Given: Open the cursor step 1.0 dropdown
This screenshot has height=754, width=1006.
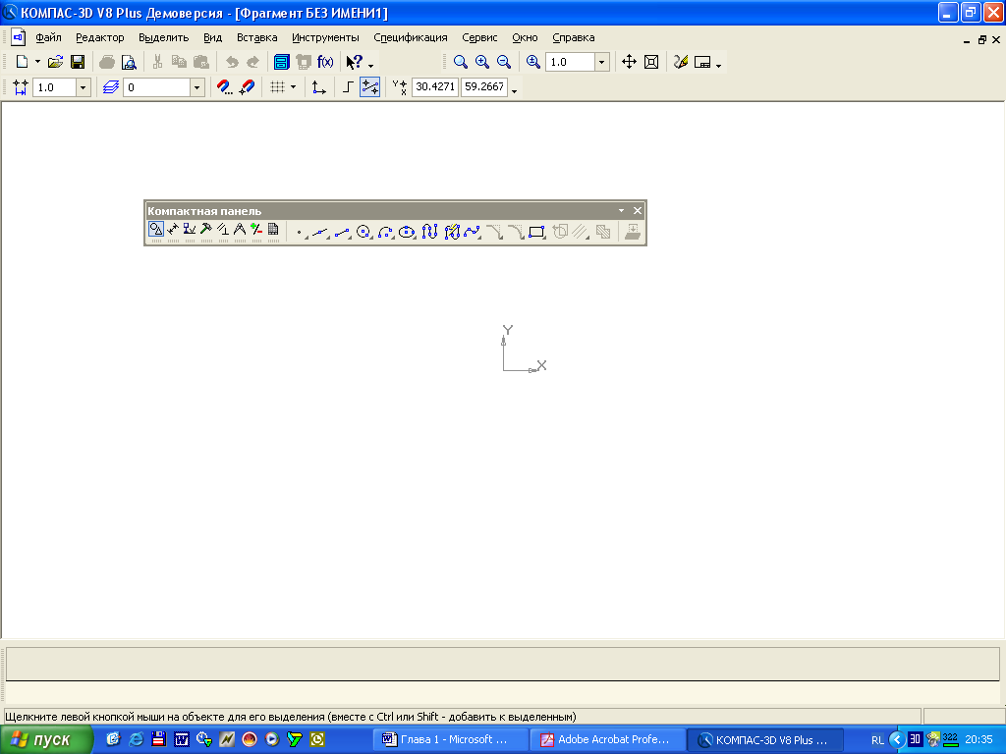Looking at the screenshot, I should [84, 87].
